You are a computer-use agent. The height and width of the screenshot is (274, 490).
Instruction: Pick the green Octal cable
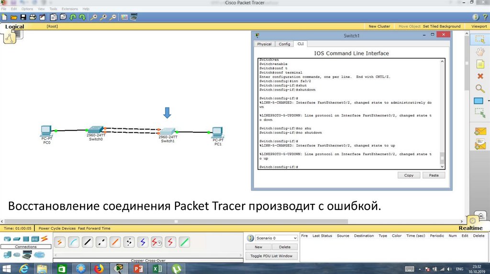coord(184,242)
